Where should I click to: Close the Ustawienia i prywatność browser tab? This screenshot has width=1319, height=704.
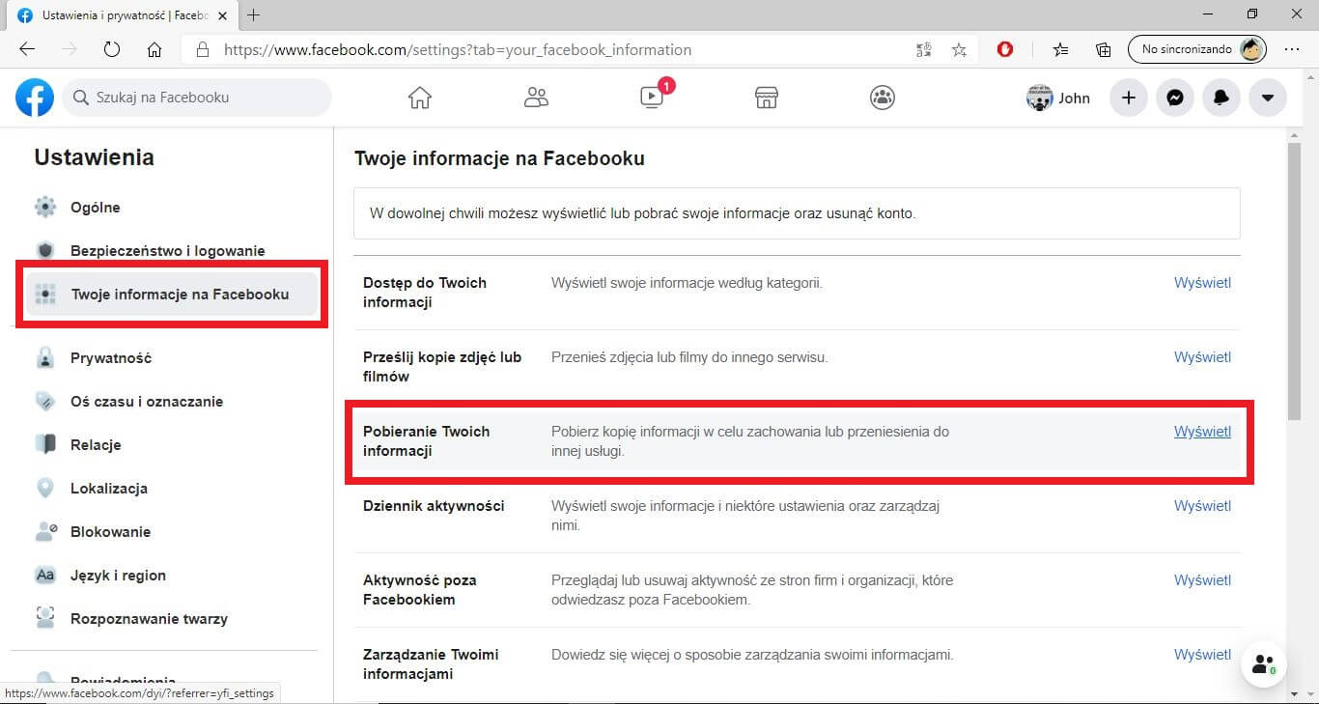click(222, 15)
